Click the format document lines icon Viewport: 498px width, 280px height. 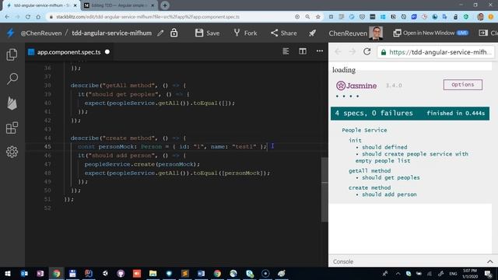[x=286, y=51]
